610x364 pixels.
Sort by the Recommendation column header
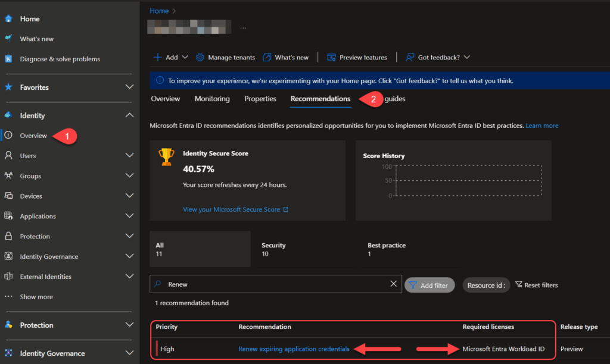[264, 327]
